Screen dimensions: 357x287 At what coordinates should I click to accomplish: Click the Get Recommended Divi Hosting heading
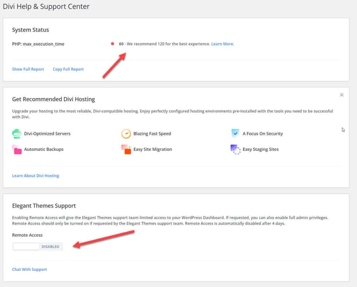[x=53, y=99]
